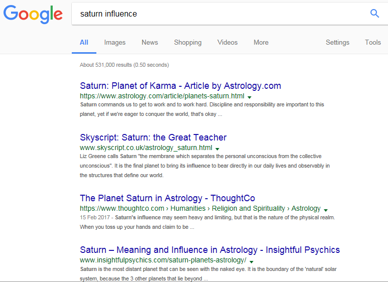Open The Planet Saturn in Astrology ThoughtCo result
The height and width of the screenshot is (282, 388).
click(x=168, y=198)
